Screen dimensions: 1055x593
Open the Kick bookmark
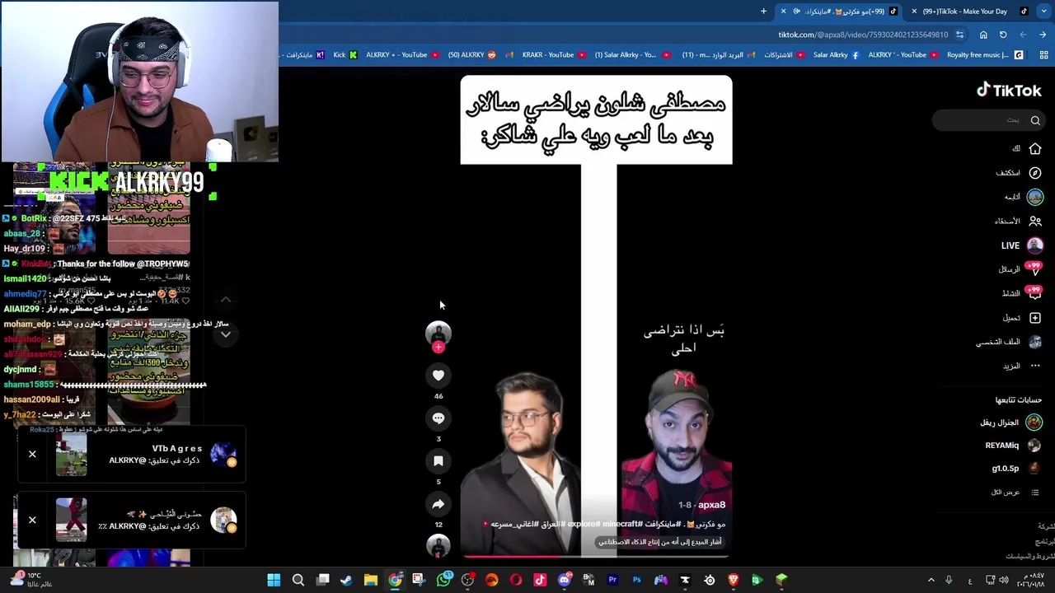[x=345, y=55]
